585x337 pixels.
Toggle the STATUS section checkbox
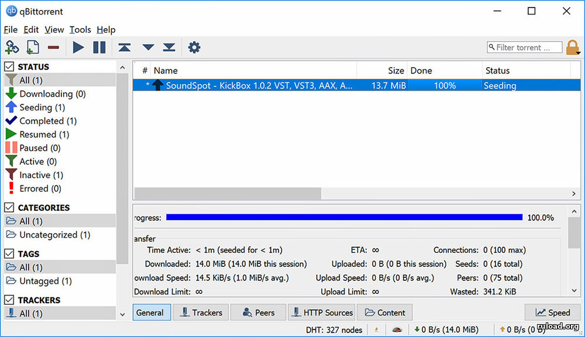[9, 67]
